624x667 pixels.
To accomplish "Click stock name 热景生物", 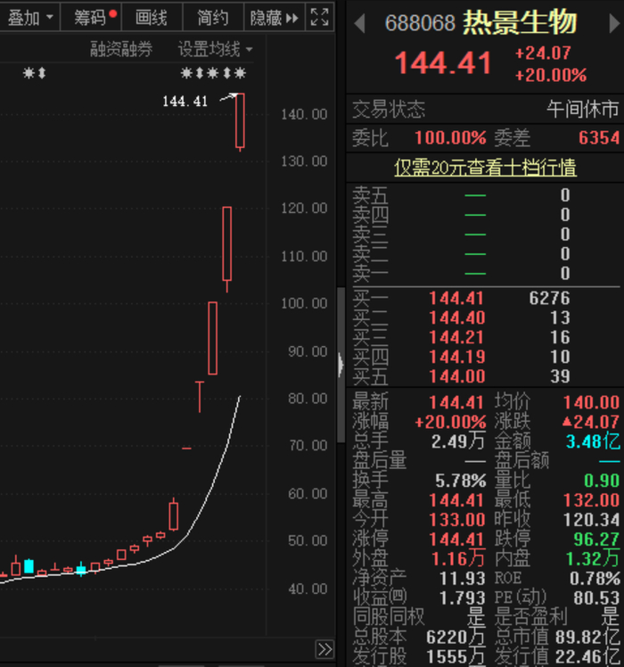I will 520,22.
